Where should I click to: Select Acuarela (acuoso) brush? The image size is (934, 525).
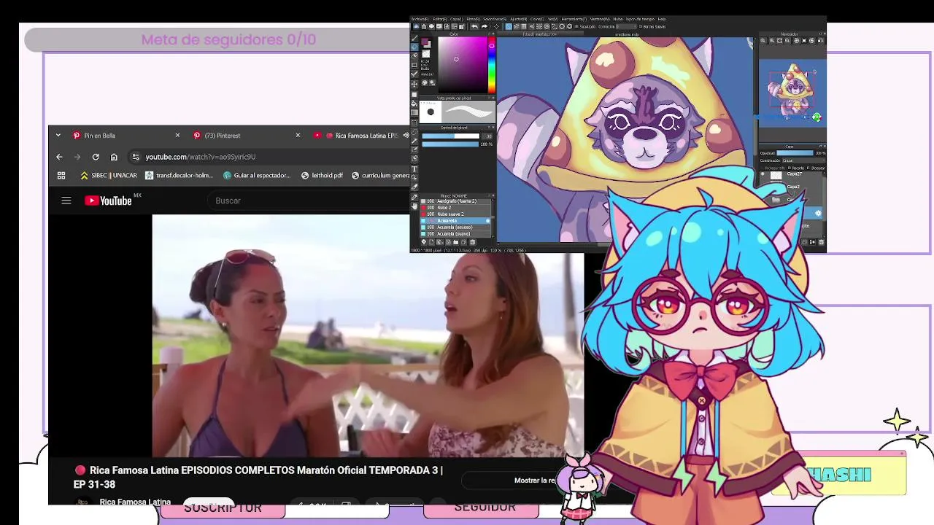[455, 227]
